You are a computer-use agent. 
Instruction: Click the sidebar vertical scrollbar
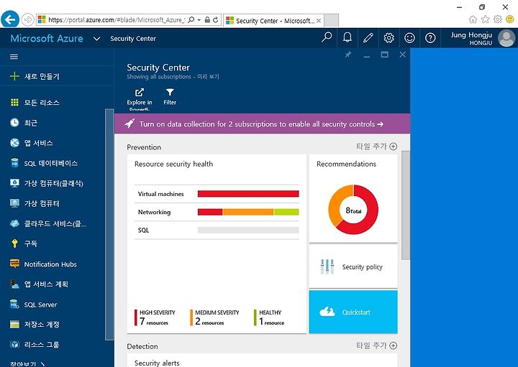click(x=109, y=224)
